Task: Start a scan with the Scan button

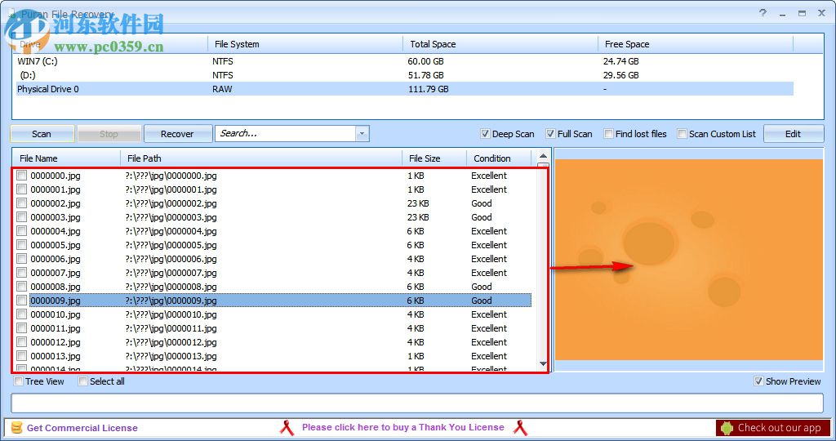Action: pyautogui.click(x=42, y=134)
